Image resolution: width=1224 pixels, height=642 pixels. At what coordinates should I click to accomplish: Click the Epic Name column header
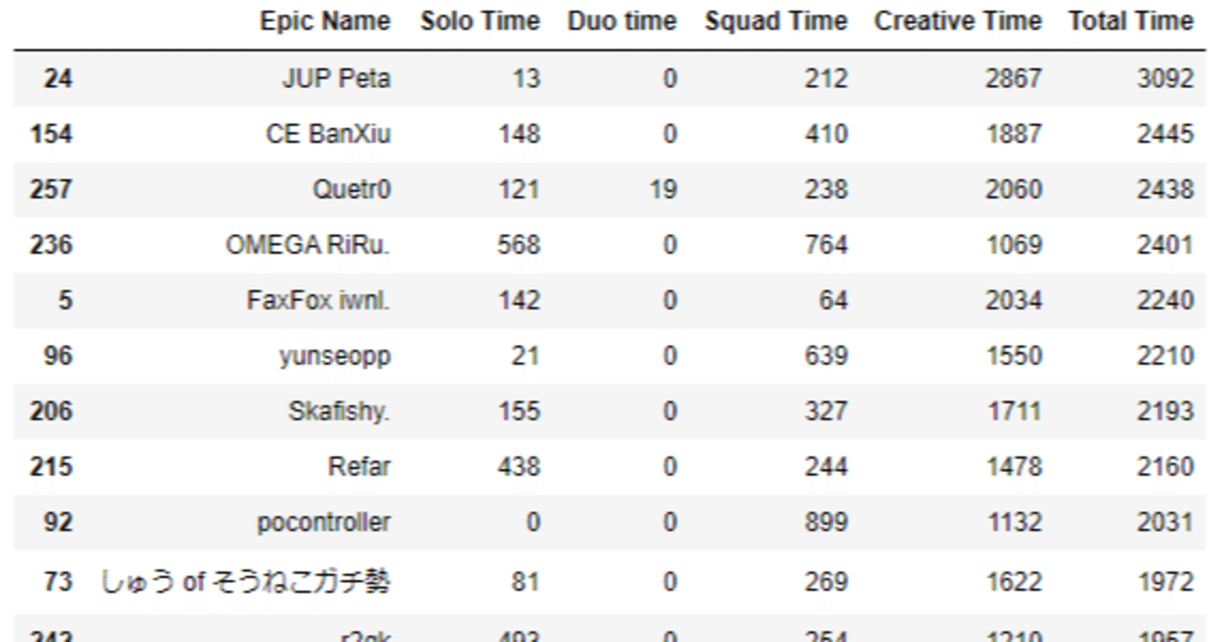pos(325,21)
